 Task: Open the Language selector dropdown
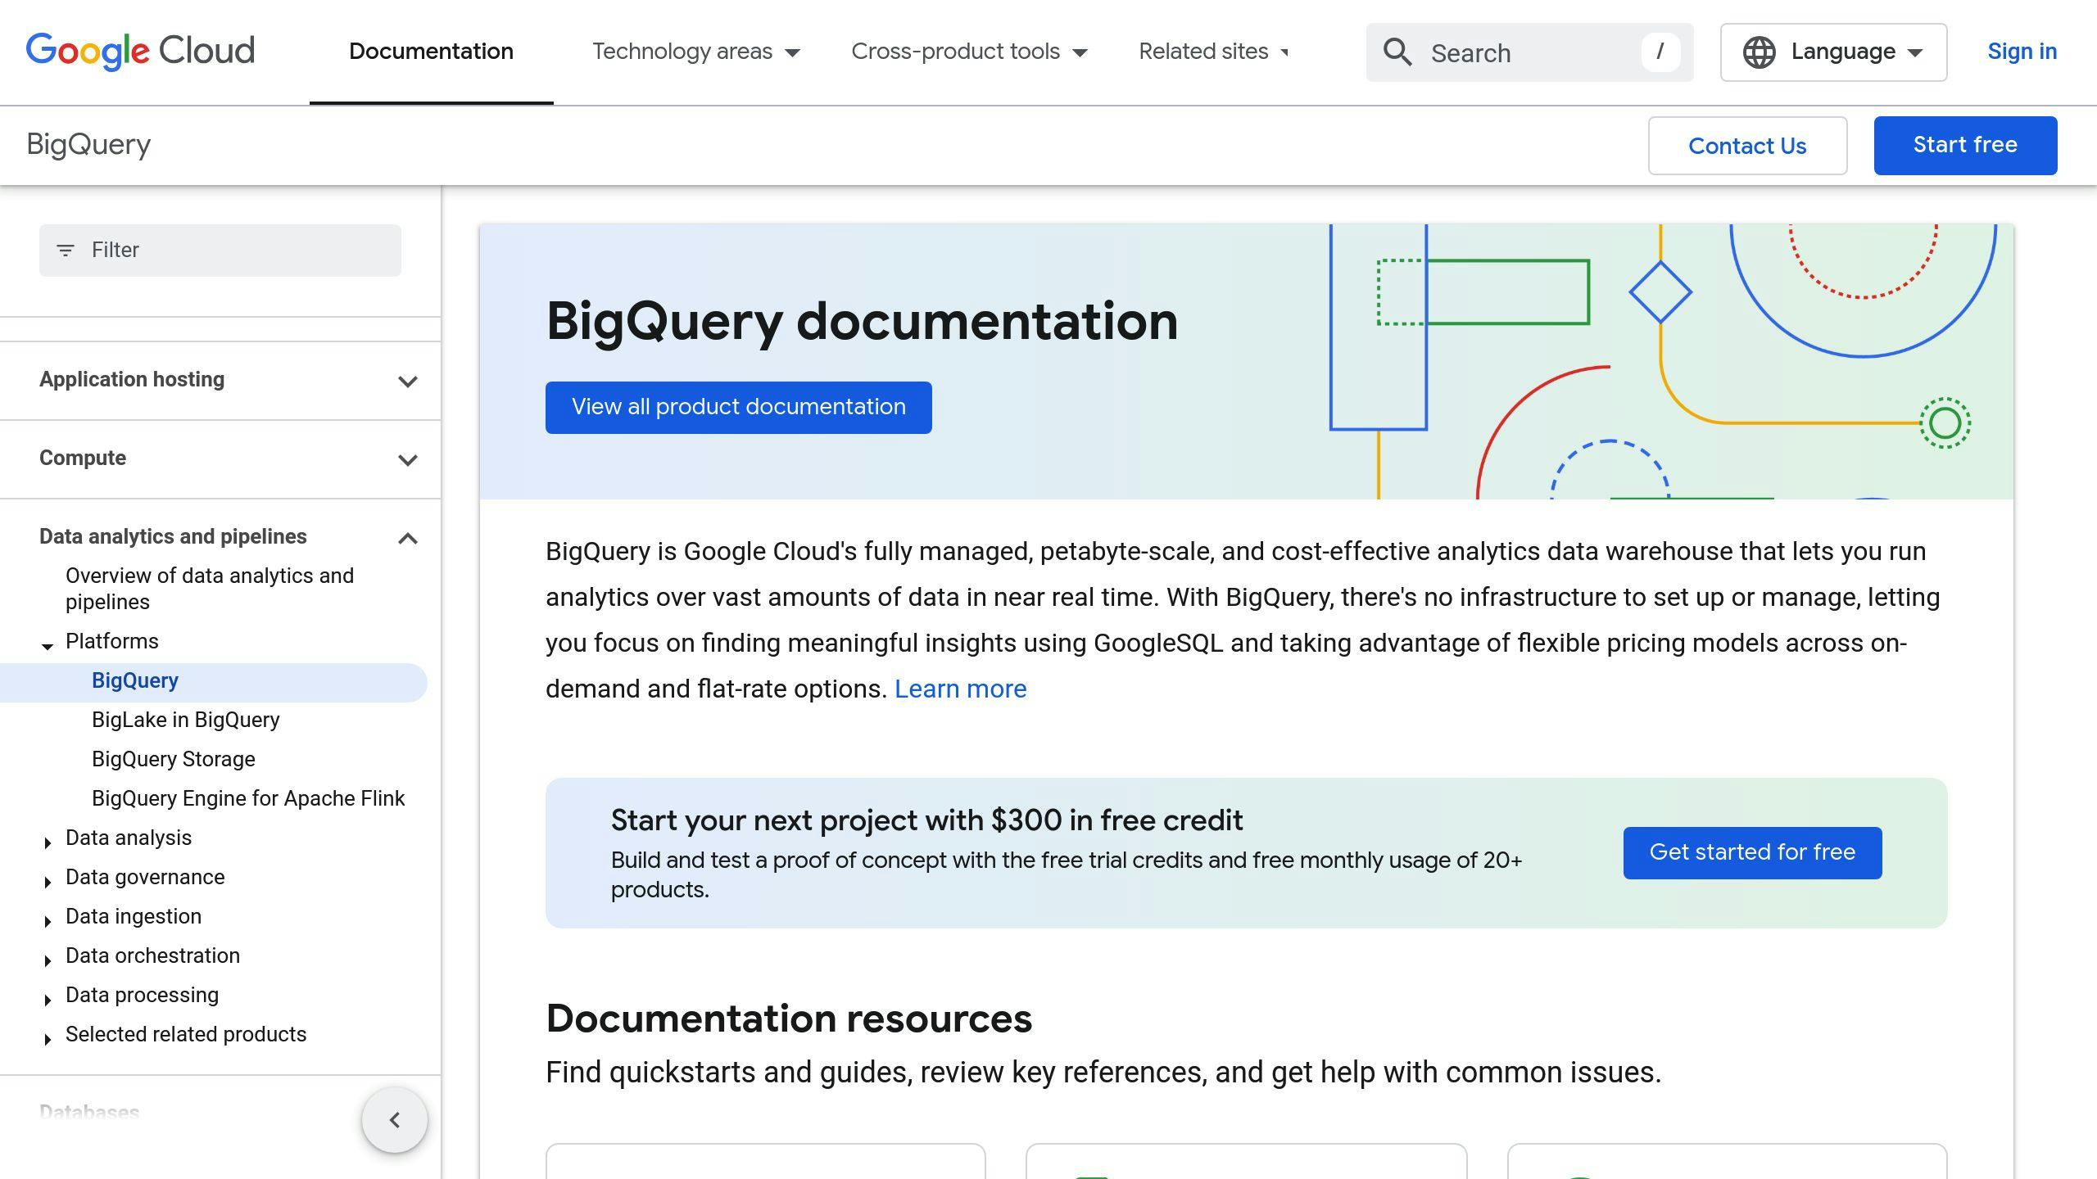[x=1833, y=52]
